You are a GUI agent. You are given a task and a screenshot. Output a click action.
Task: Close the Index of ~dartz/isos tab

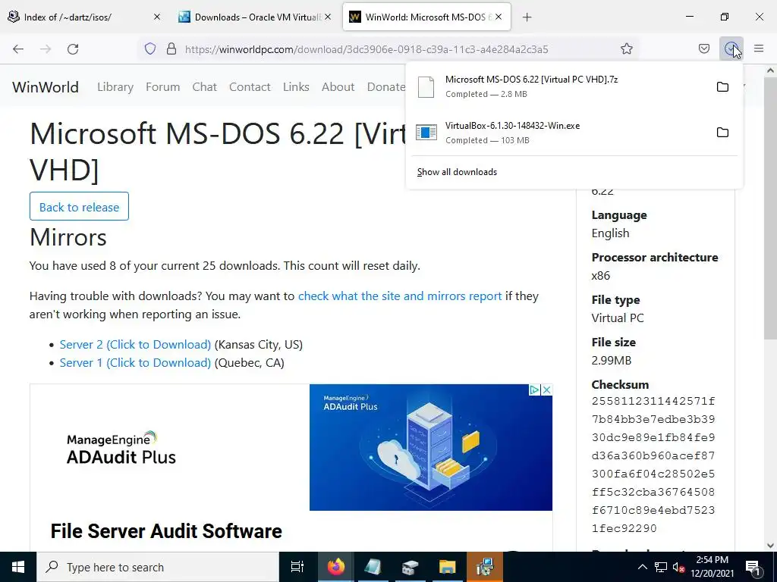(x=156, y=17)
